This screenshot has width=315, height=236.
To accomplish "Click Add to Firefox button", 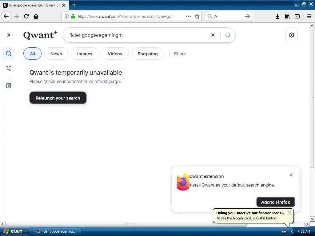I will [x=276, y=202].
